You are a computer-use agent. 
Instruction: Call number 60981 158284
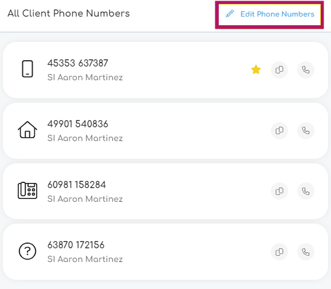tap(306, 191)
